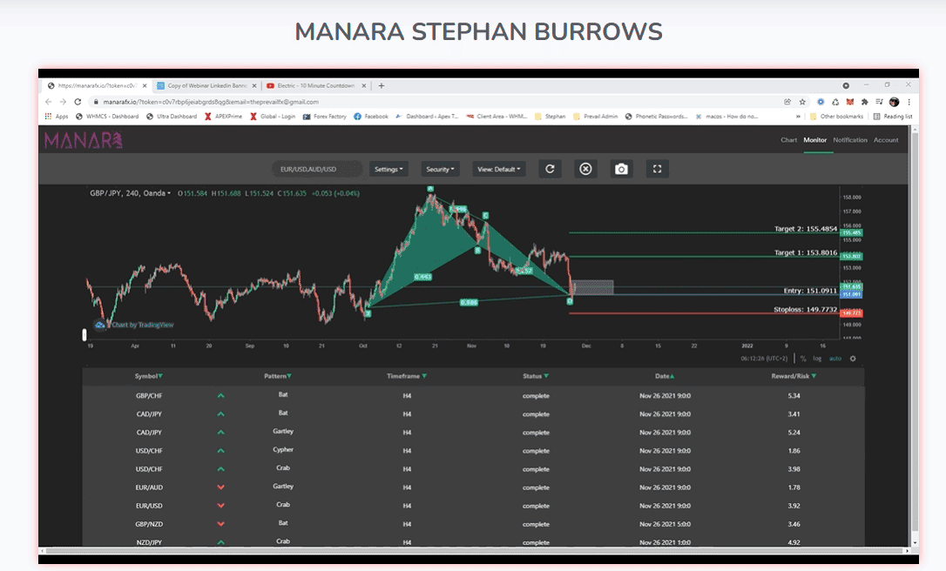946x571 pixels.
Task: Toggle log scale on the chart
Action: 816,358
